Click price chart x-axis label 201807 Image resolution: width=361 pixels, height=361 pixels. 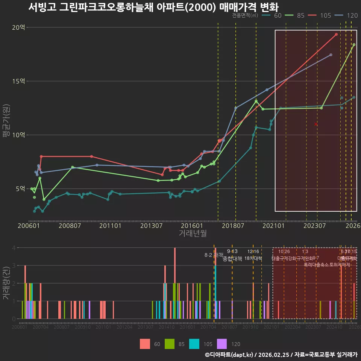click(x=233, y=226)
